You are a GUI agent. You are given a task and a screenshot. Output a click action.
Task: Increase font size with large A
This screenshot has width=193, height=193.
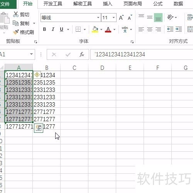[x=121, y=17]
